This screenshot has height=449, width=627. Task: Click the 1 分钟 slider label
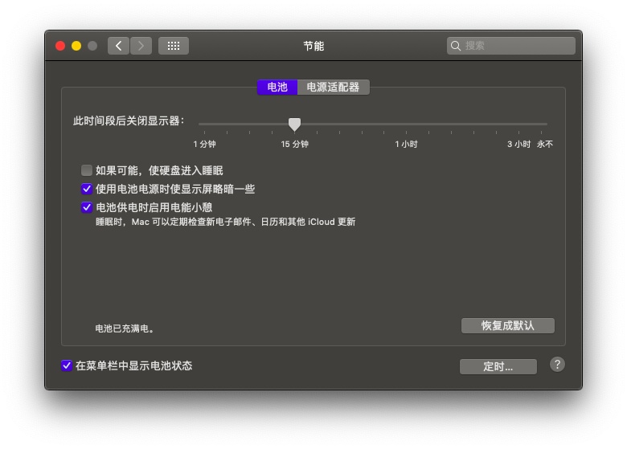click(x=204, y=144)
